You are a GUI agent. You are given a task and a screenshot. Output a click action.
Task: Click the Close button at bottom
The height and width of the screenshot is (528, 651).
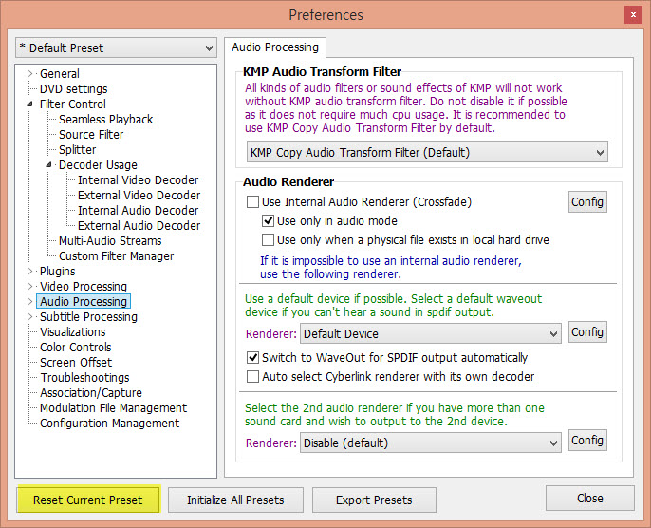tap(590, 499)
